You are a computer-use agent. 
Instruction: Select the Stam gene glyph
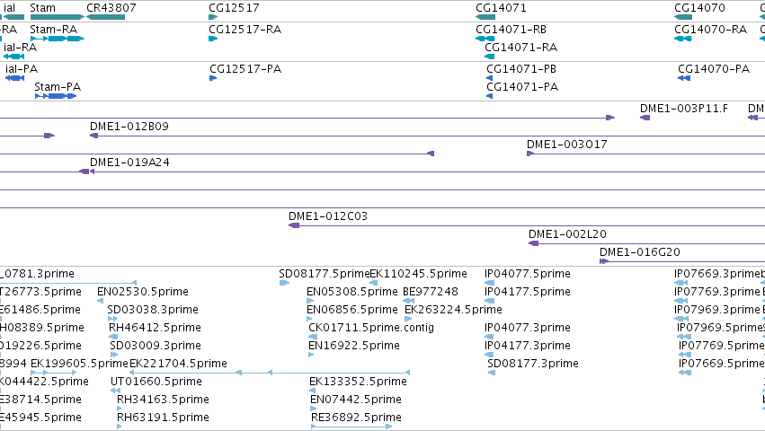click(57, 17)
